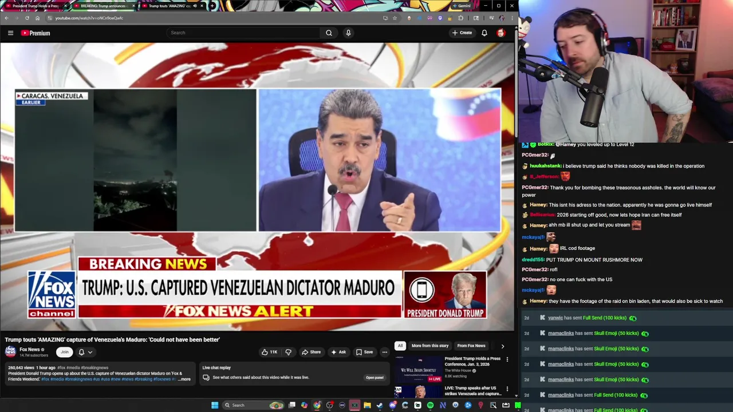This screenshot has height=412, width=733.
Task: Go to browser home page
Action: coord(38,18)
